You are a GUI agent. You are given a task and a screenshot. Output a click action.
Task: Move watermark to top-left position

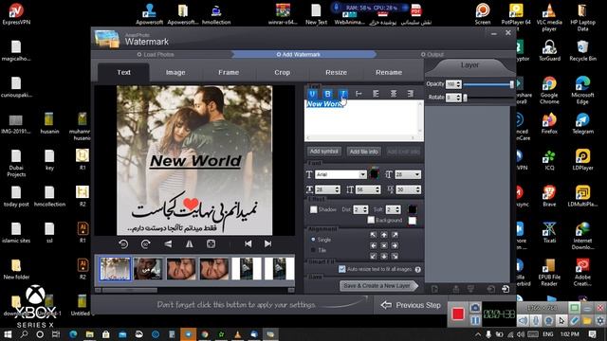tap(373, 235)
